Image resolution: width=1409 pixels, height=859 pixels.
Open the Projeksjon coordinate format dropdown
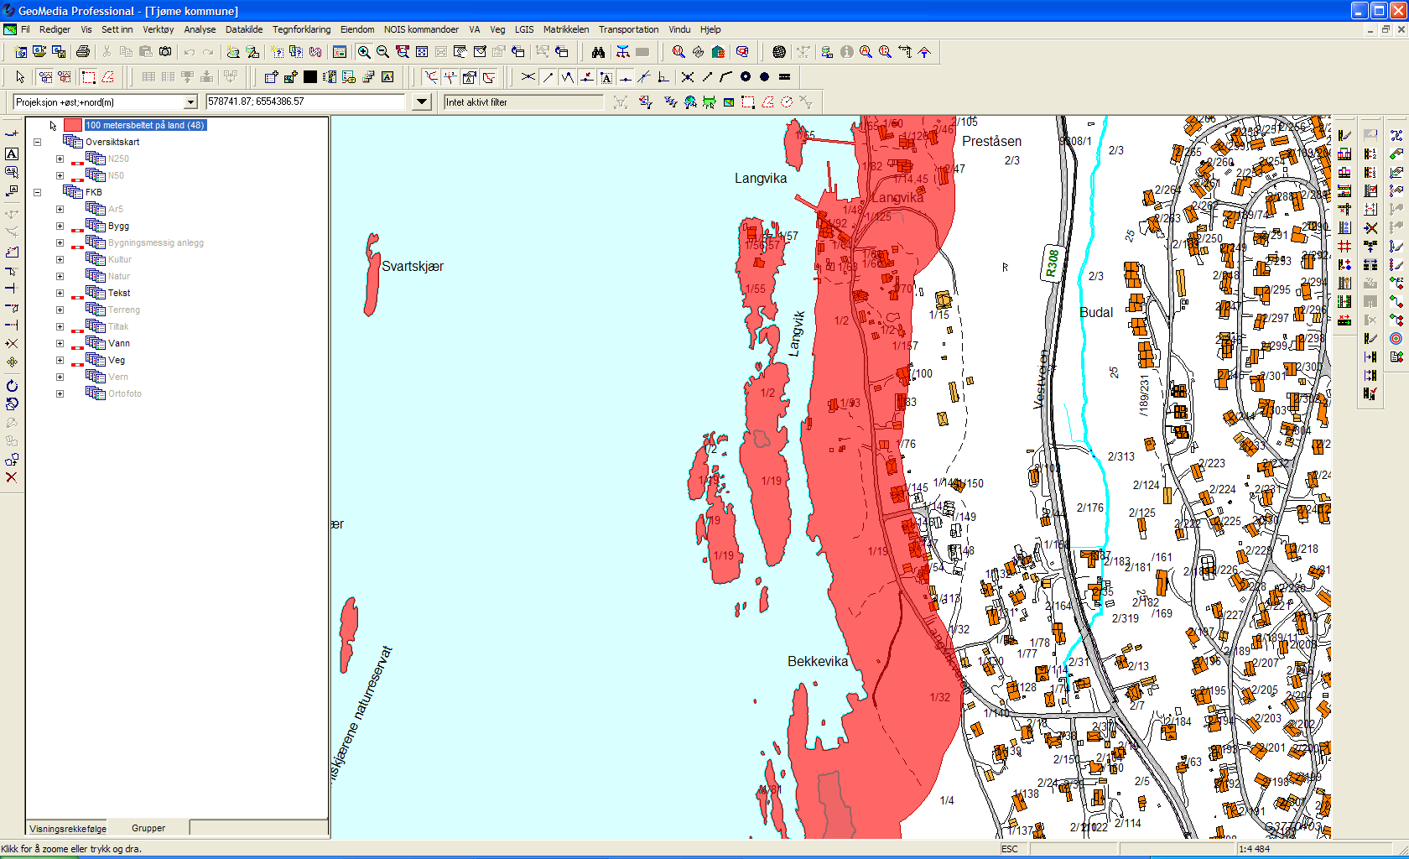point(190,102)
